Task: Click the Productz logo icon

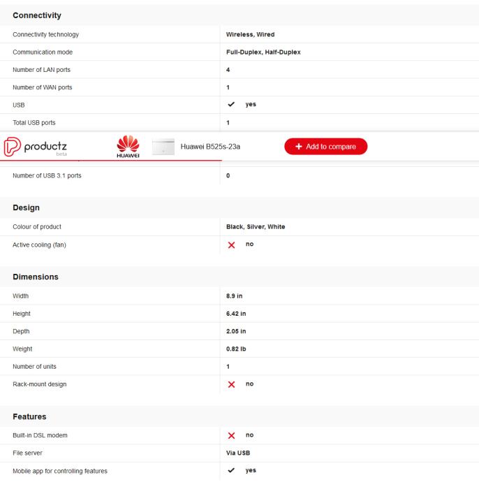Action: [x=13, y=147]
